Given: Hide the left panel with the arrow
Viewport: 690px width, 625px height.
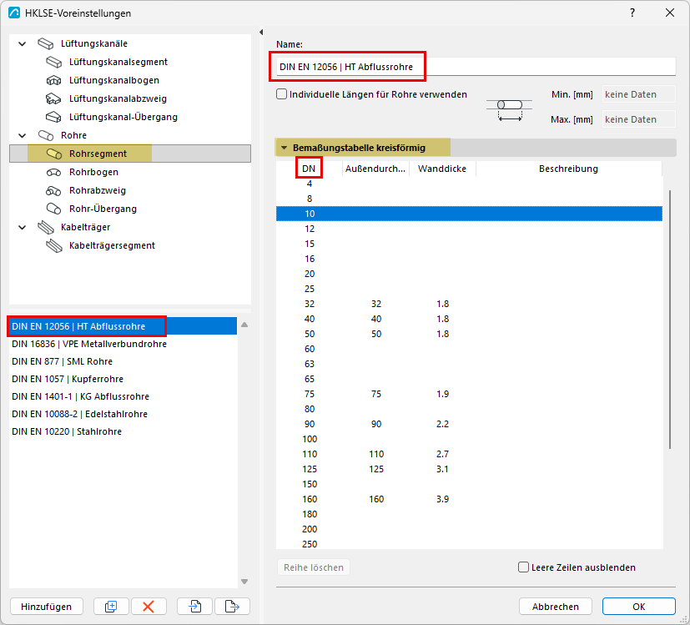Looking at the screenshot, I should click(x=261, y=33).
